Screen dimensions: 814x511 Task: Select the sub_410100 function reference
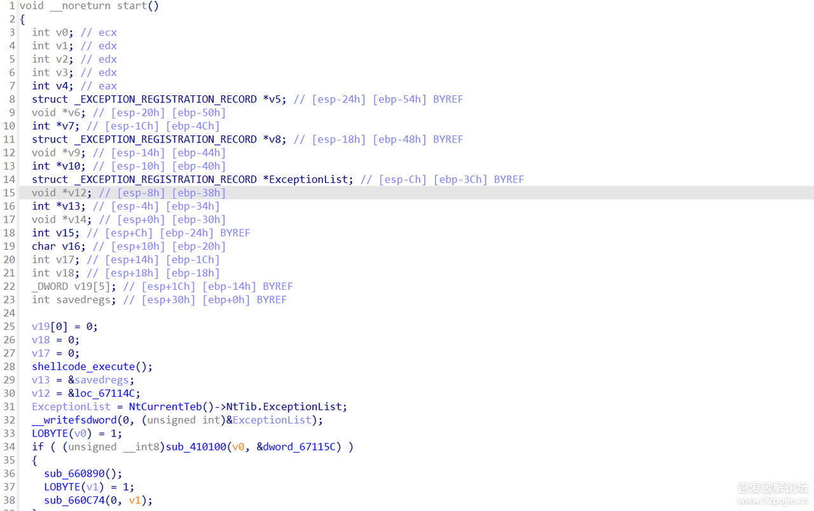click(x=196, y=447)
